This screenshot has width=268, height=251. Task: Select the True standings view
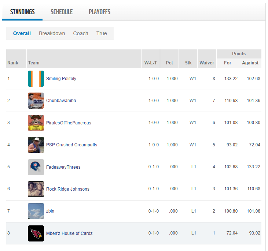[x=102, y=33]
